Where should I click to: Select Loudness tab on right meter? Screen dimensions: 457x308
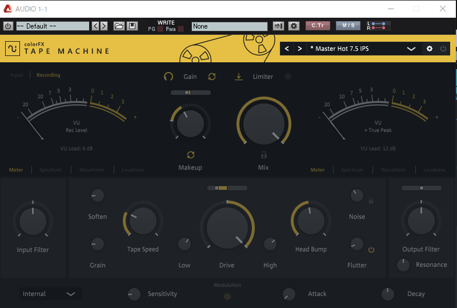pyautogui.click(x=434, y=170)
